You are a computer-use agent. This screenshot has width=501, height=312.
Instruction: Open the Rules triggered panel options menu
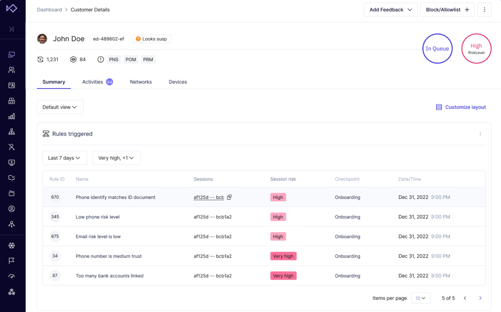(x=480, y=134)
